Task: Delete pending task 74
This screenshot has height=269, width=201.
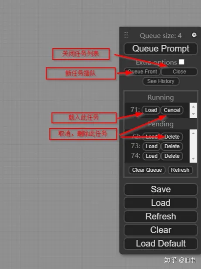Action: (x=172, y=156)
